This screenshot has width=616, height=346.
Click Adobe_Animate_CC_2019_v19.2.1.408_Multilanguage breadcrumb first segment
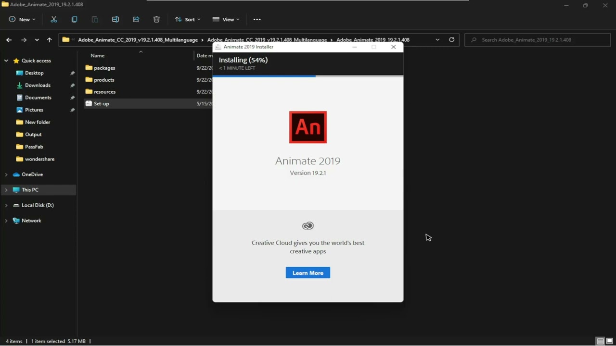tap(138, 40)
